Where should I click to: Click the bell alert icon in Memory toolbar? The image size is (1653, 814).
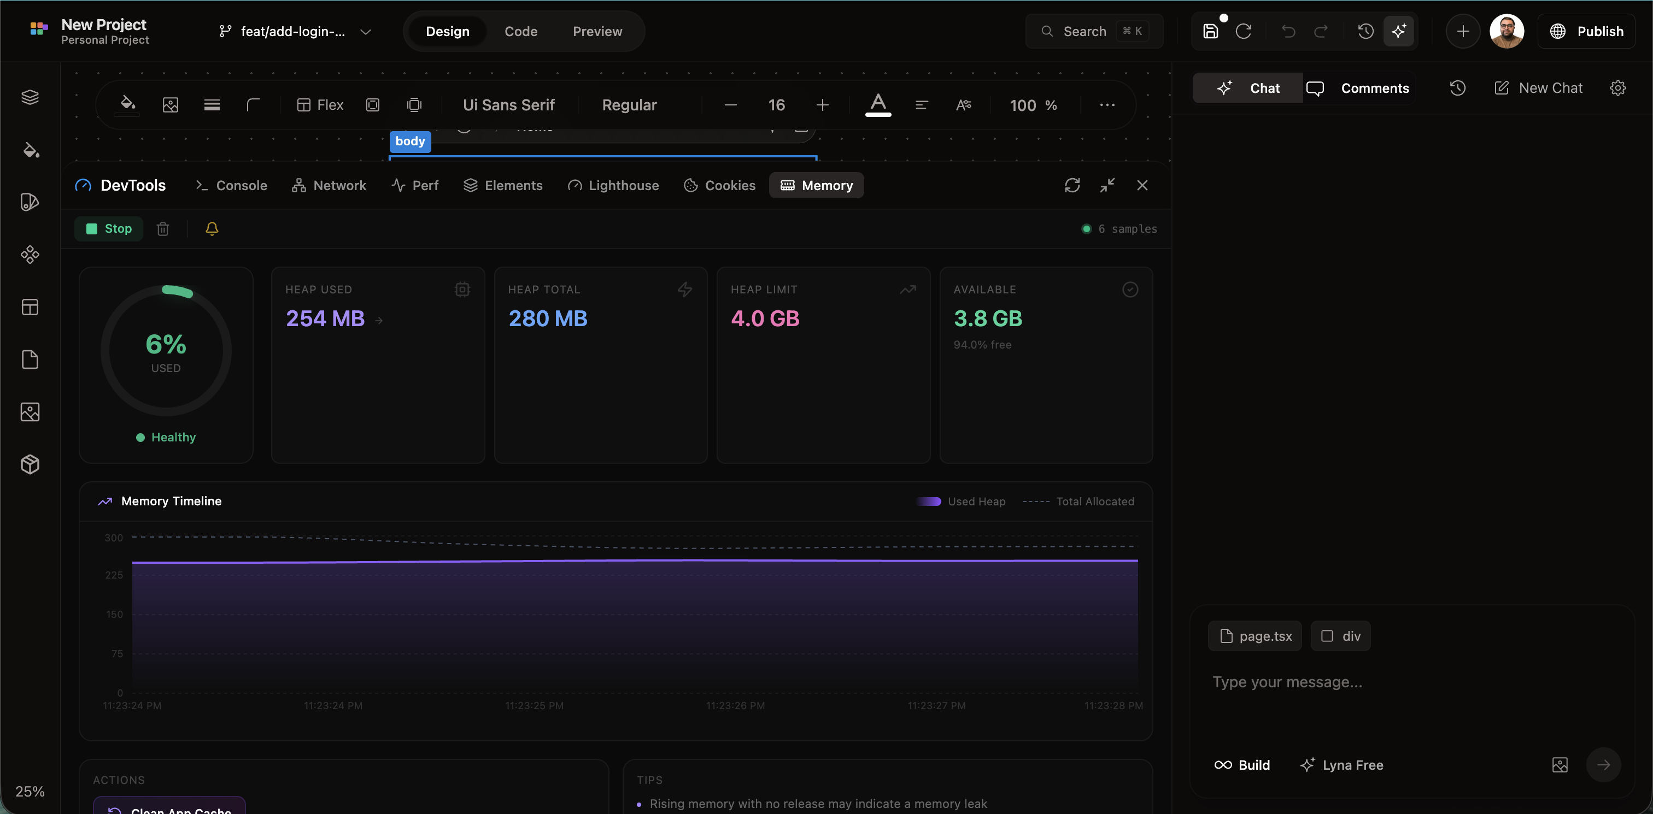tap(212, 229)
